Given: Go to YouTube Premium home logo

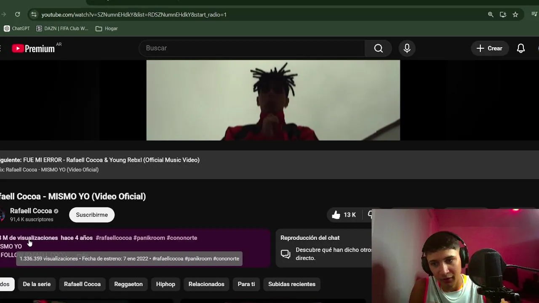Looking at the screenshot, I should (33, 48).
